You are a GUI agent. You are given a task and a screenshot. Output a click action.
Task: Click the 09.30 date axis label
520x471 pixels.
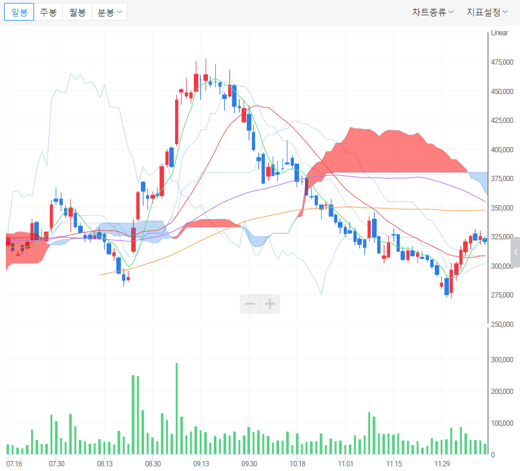[249, 464]
